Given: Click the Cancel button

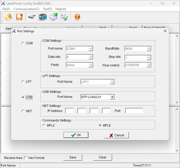Looking at the screenshot, I should tap(116, 135).
